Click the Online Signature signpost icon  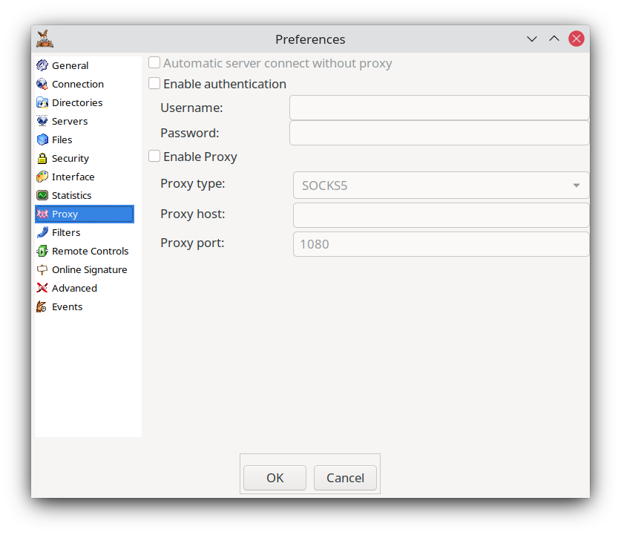42,269
